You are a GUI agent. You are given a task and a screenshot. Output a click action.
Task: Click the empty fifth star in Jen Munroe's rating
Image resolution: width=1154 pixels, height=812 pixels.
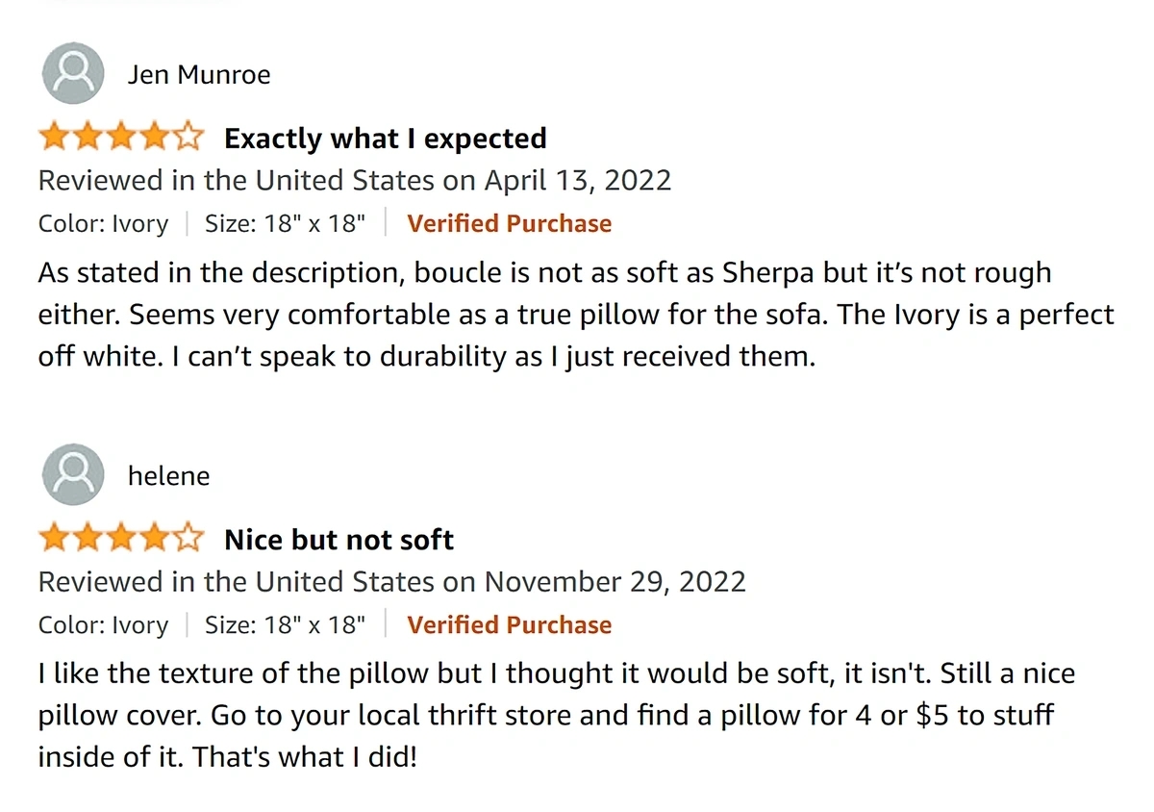(x=189, y=139)
